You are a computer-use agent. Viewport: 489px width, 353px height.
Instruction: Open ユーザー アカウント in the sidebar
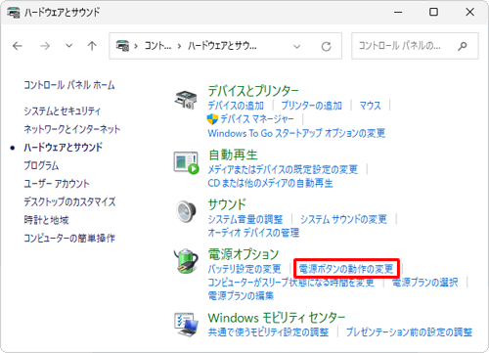point(57,184)
